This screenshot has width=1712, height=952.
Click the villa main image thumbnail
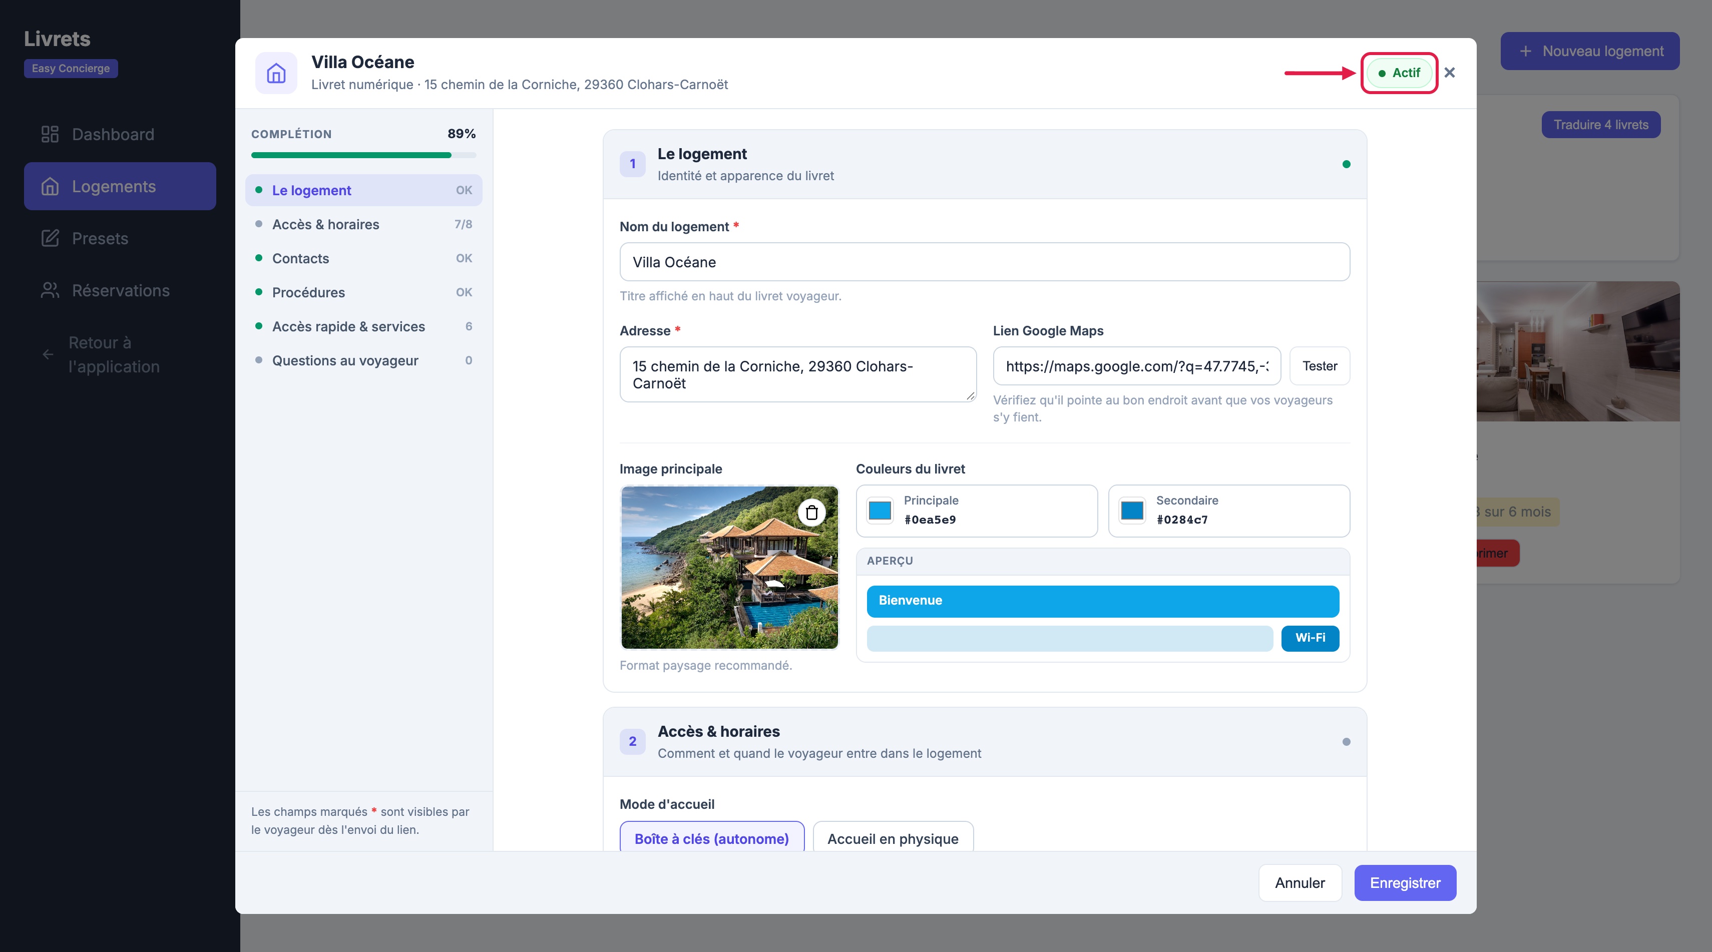click(x=729, y=568)
